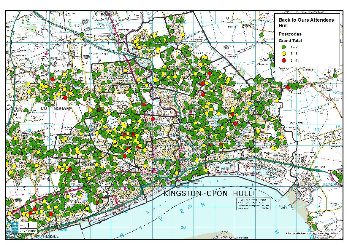Click the 'University' ward label
The width and height of the screenshot is (347, 245).
point(119,101)
